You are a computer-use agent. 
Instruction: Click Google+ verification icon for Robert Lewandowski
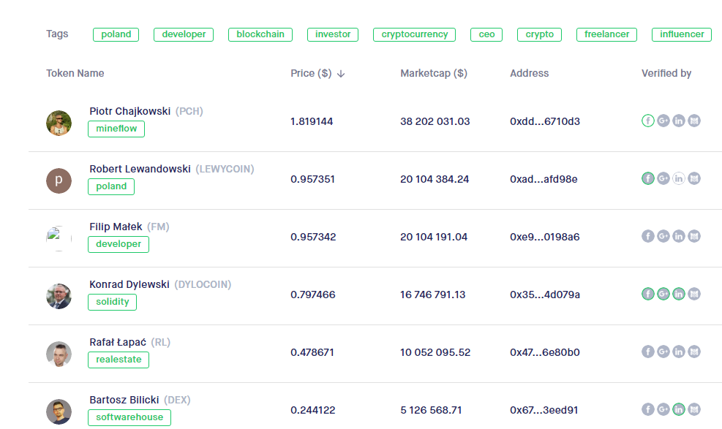coord(663,178)
